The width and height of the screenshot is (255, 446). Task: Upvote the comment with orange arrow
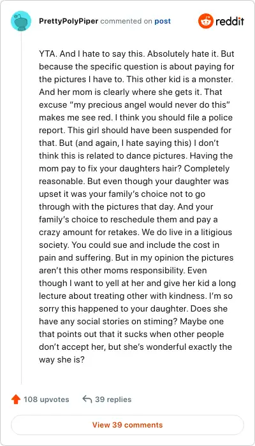(x=16, y=399)
